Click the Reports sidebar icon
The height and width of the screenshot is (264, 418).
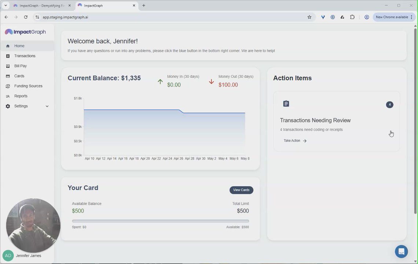pos(8,96)
